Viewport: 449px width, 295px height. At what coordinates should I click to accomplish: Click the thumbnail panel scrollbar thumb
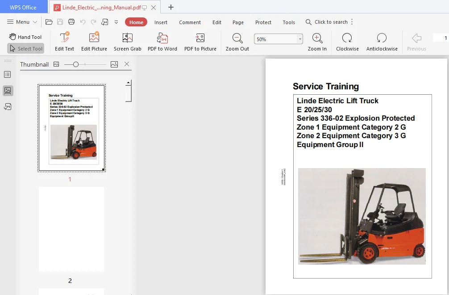[128, 93]
